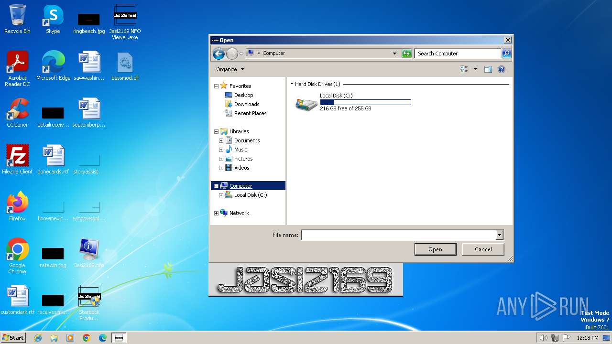Open the Skype desktop shortcut
Screen dimensions: 612x344
(x=53, y=19)
